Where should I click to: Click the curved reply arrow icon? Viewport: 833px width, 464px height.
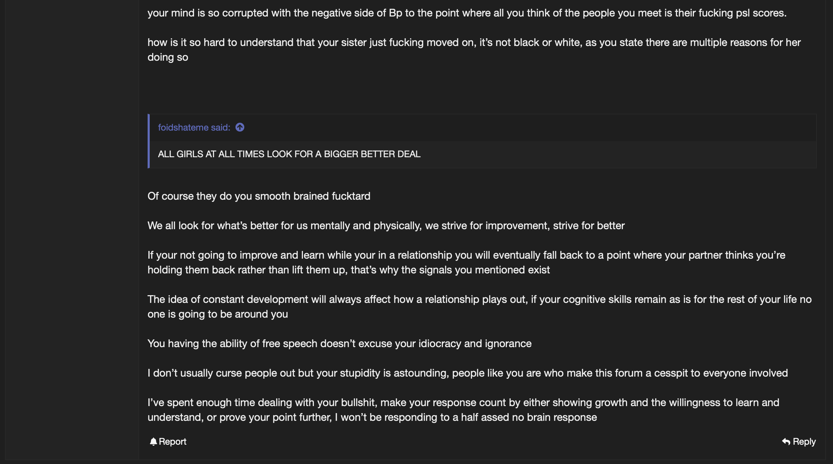pos(786,442)
